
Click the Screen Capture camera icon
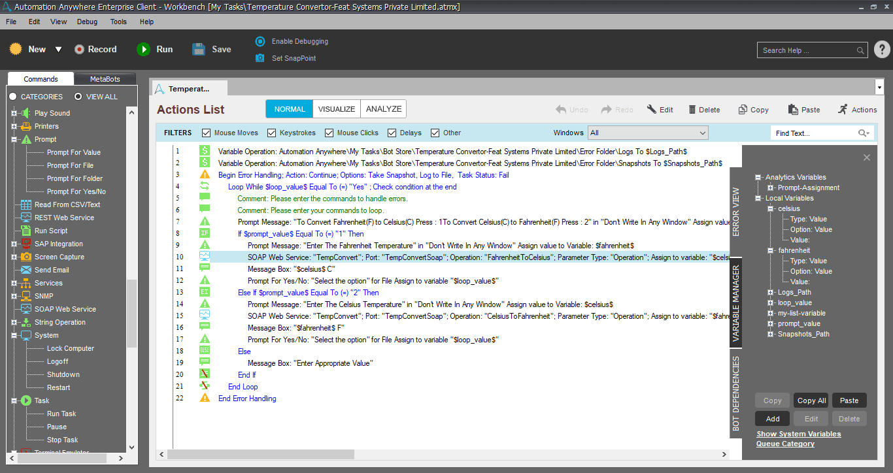[x=26, y=257]
